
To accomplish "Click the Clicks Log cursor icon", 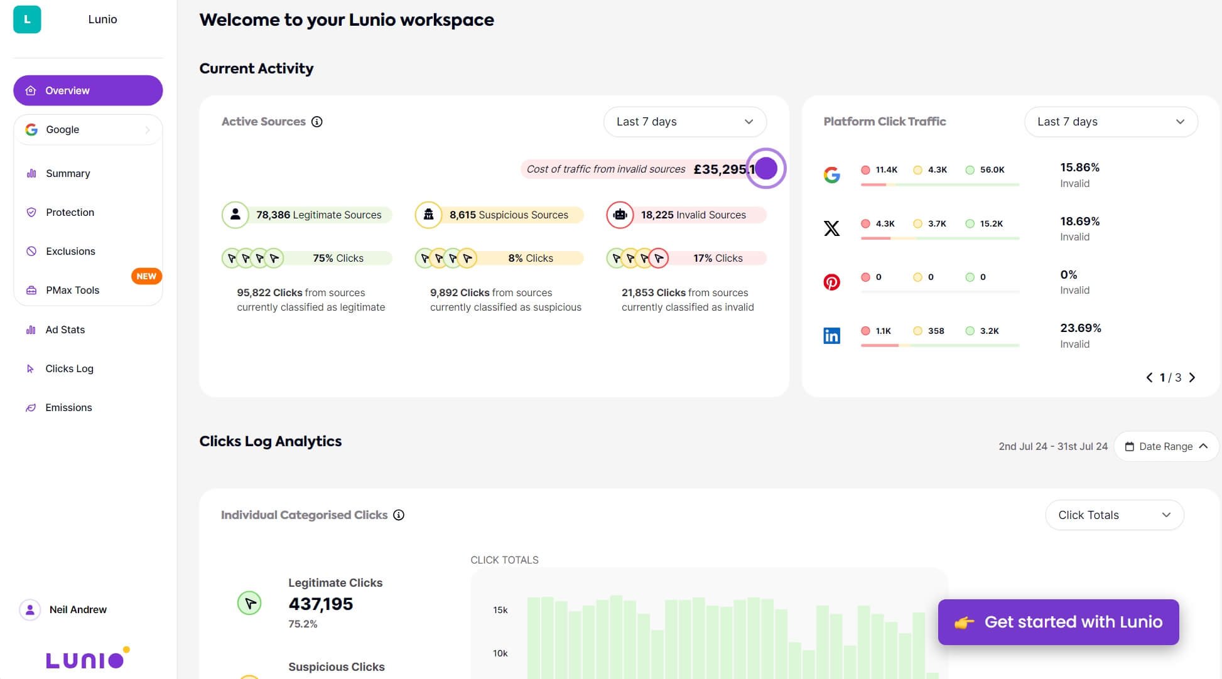I will (x=31, y=368).
